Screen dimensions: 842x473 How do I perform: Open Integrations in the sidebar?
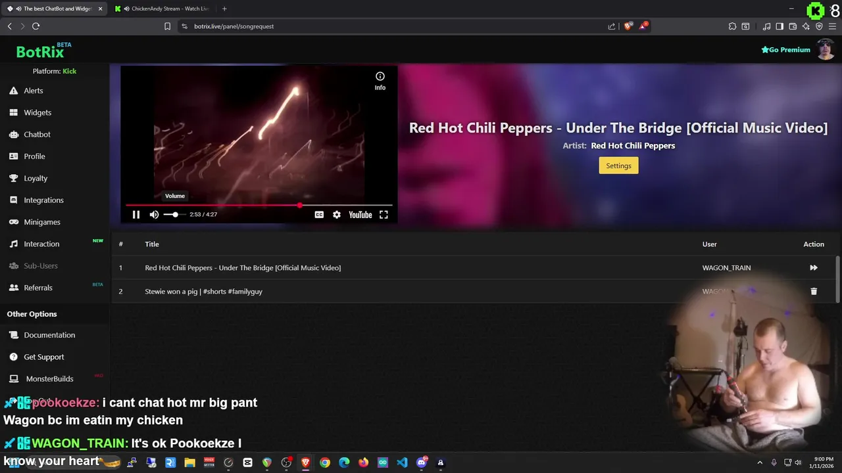[x=43, y=200]
